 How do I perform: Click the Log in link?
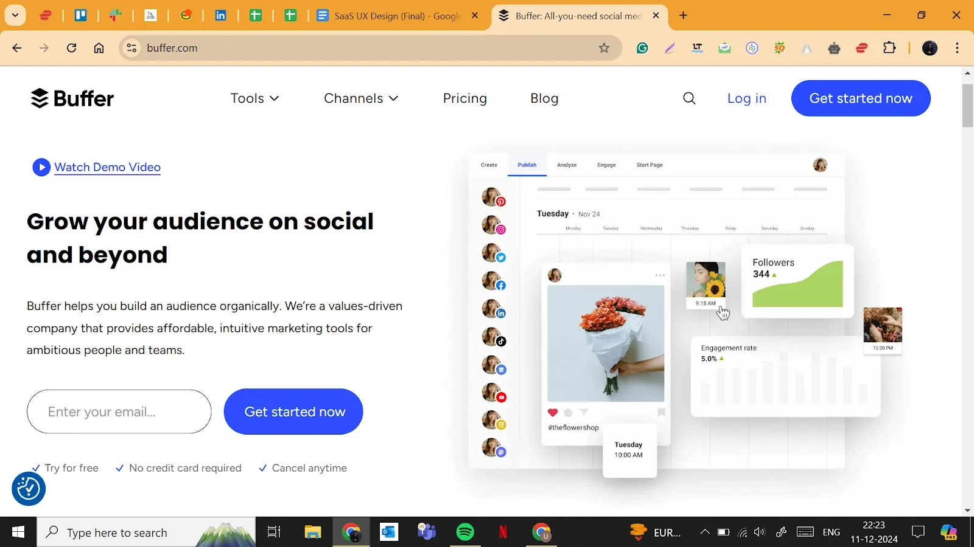[746, 98]
